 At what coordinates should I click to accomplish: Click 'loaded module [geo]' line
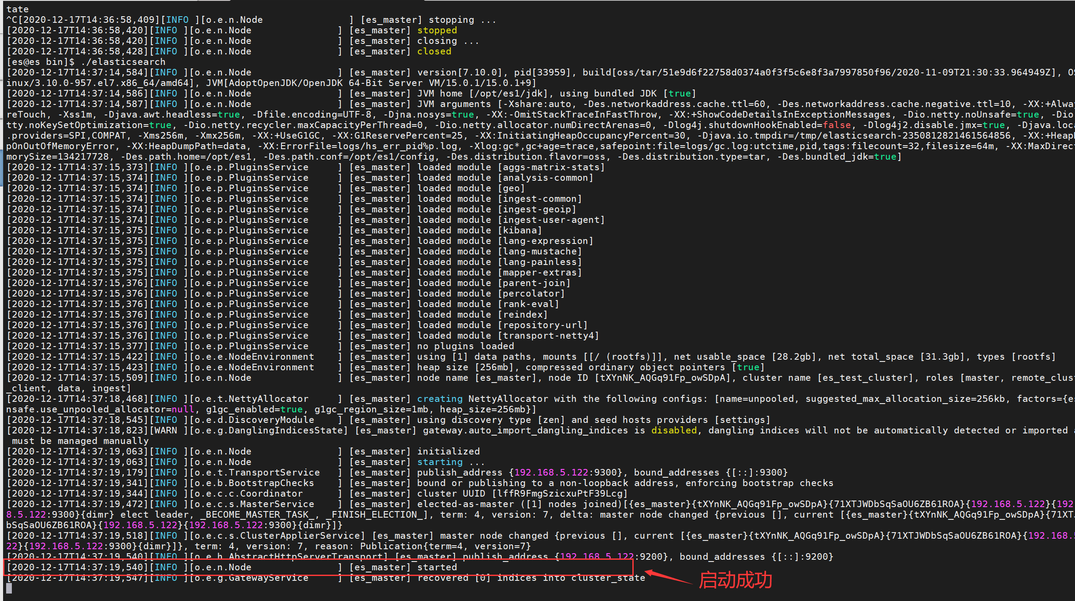(471, 188)
